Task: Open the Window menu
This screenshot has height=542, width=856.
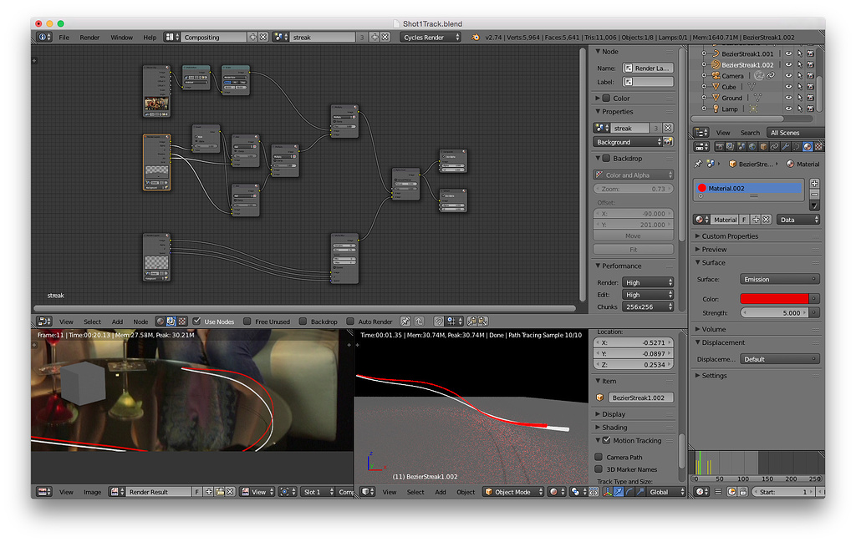Action: (122, 38)
